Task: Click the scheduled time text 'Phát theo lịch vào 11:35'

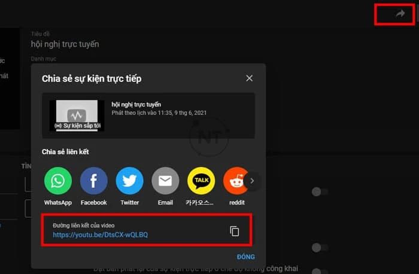Action: [x=142, y=113]
